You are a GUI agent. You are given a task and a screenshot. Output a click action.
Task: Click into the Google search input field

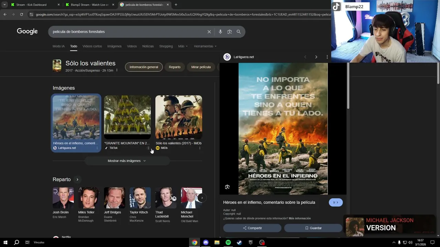127,32
